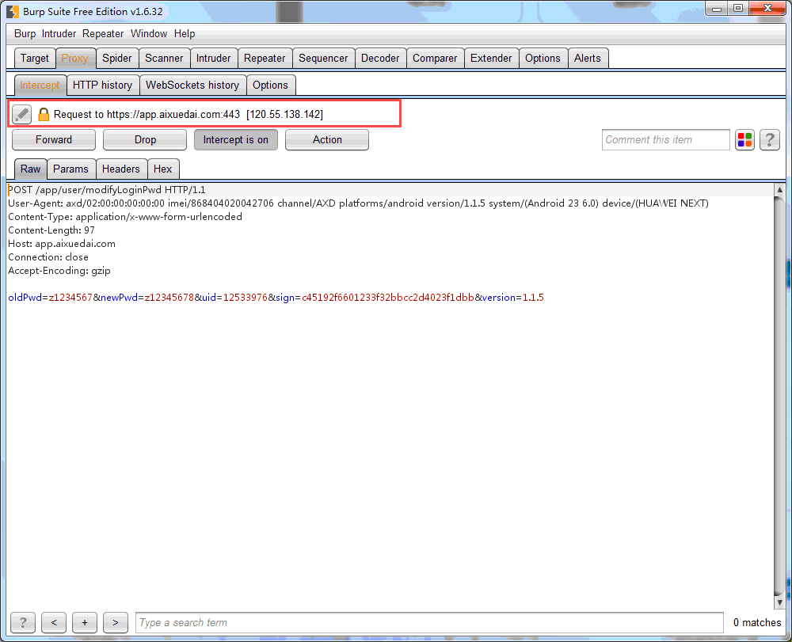Open the Action menu button
792x642 pixels.
pyautogui.click(x=327, y=140)
